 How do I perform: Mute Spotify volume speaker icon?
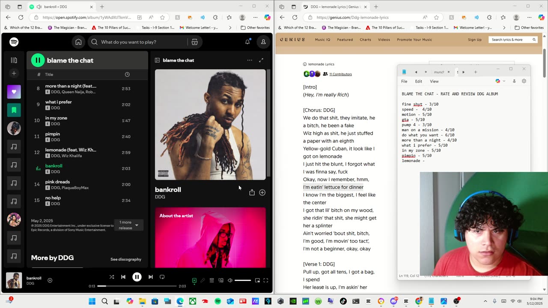point(230,281)
